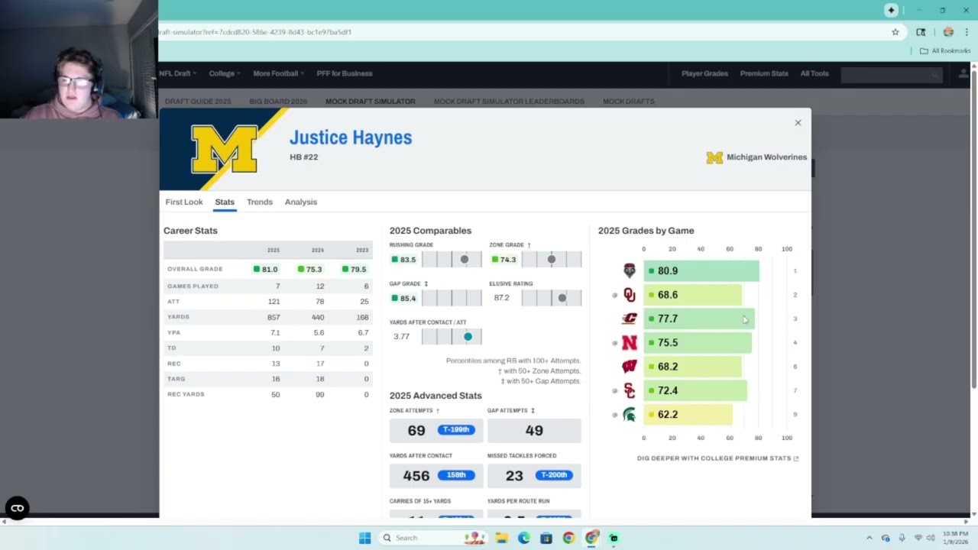Click small Michigan logo beside Michigan Wolverines
Screen dimensions: 978x550
[714, 157]
